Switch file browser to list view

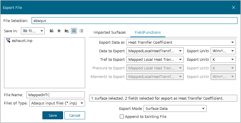[x=81, y=31]
